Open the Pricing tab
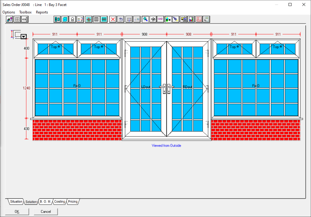 tap(73, 202)
